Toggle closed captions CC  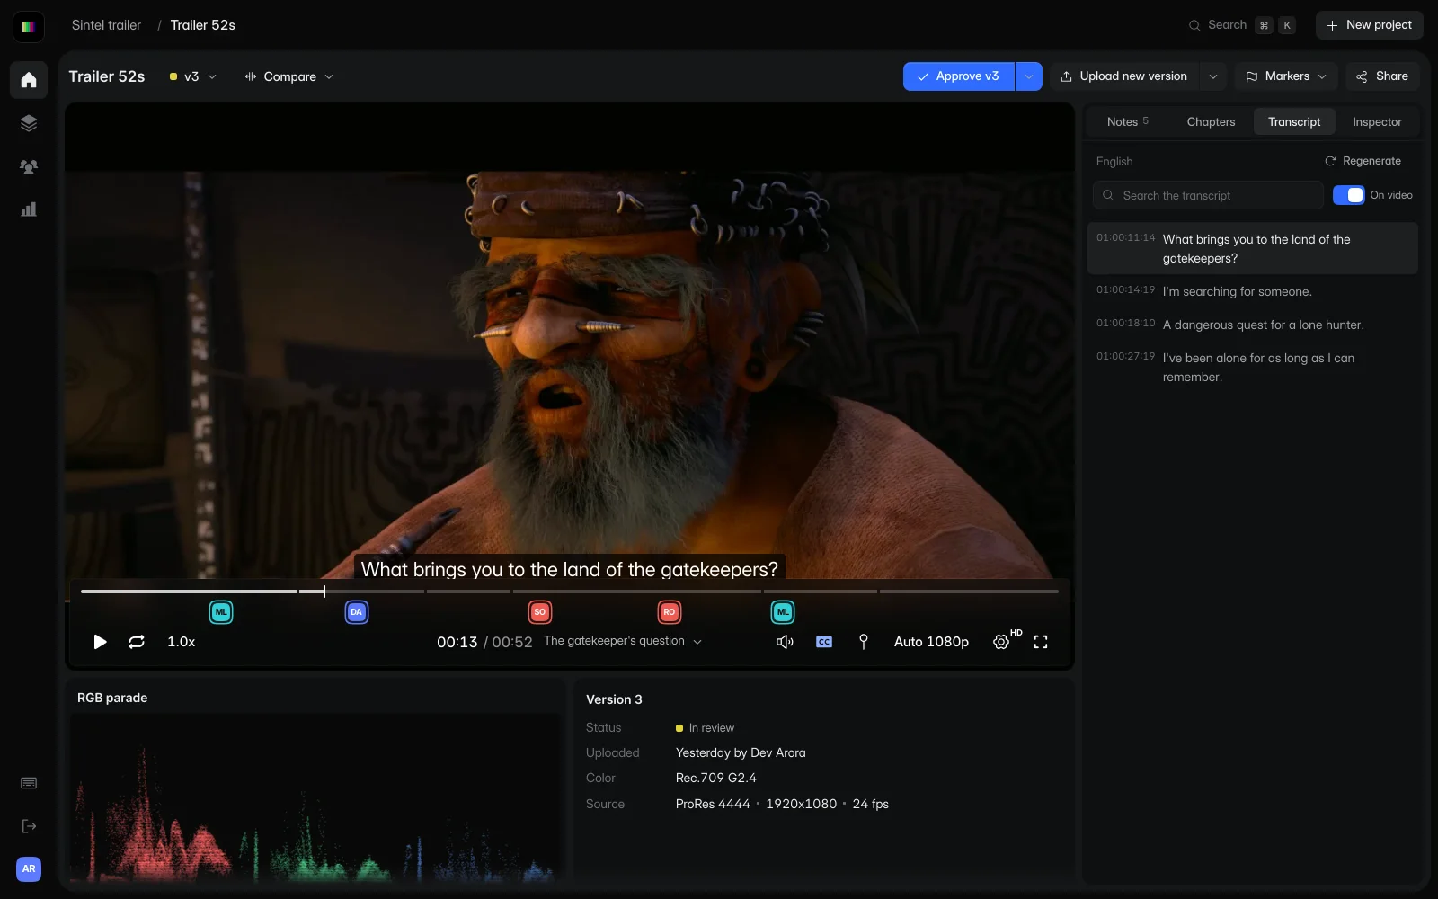coord(824,642)
